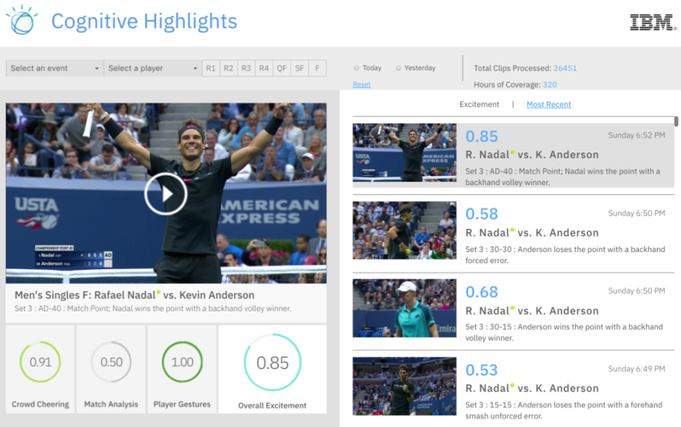Click the Match Analysis score gauge

click(111, 362)
